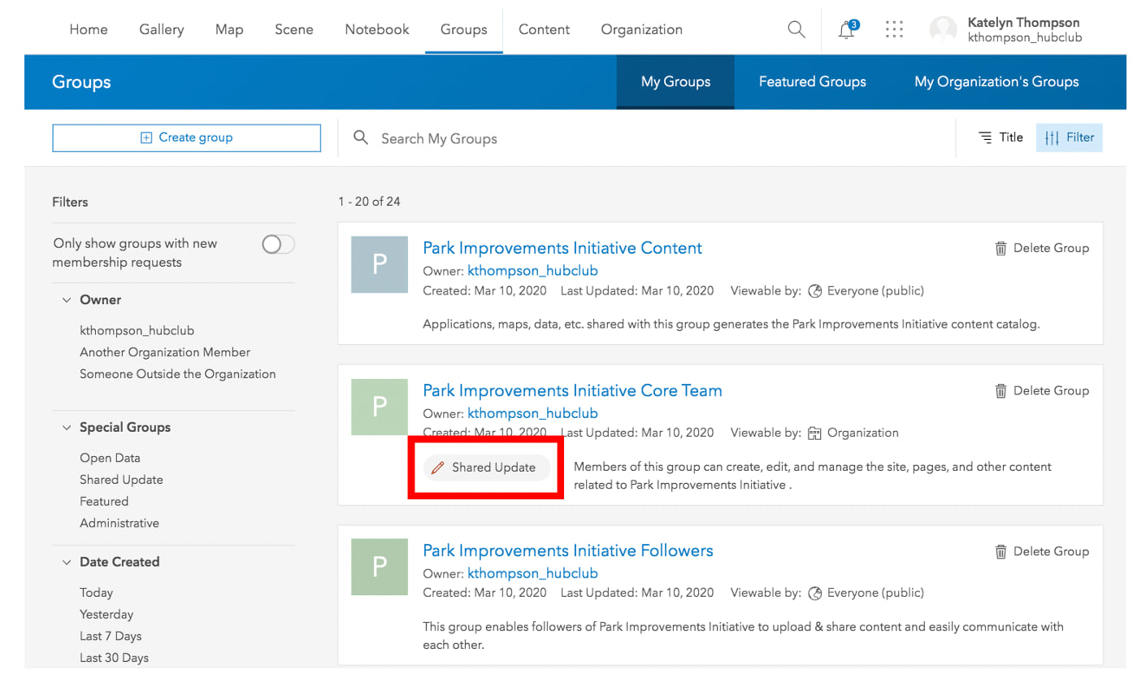Viewport: 1146px width, 688px height.
Task: Open the search magnifier in top navigation
Action: pos(797,30)
